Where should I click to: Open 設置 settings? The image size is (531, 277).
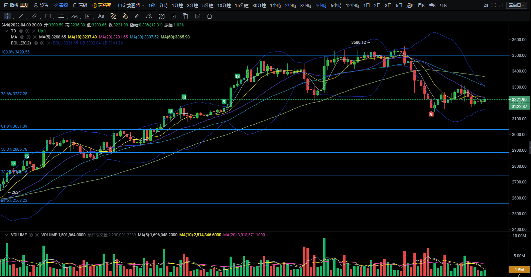(41, 5)
